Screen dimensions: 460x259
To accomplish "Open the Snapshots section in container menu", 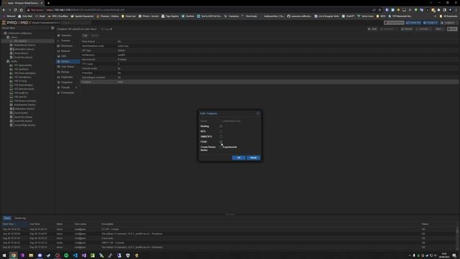I will (67, 83).
